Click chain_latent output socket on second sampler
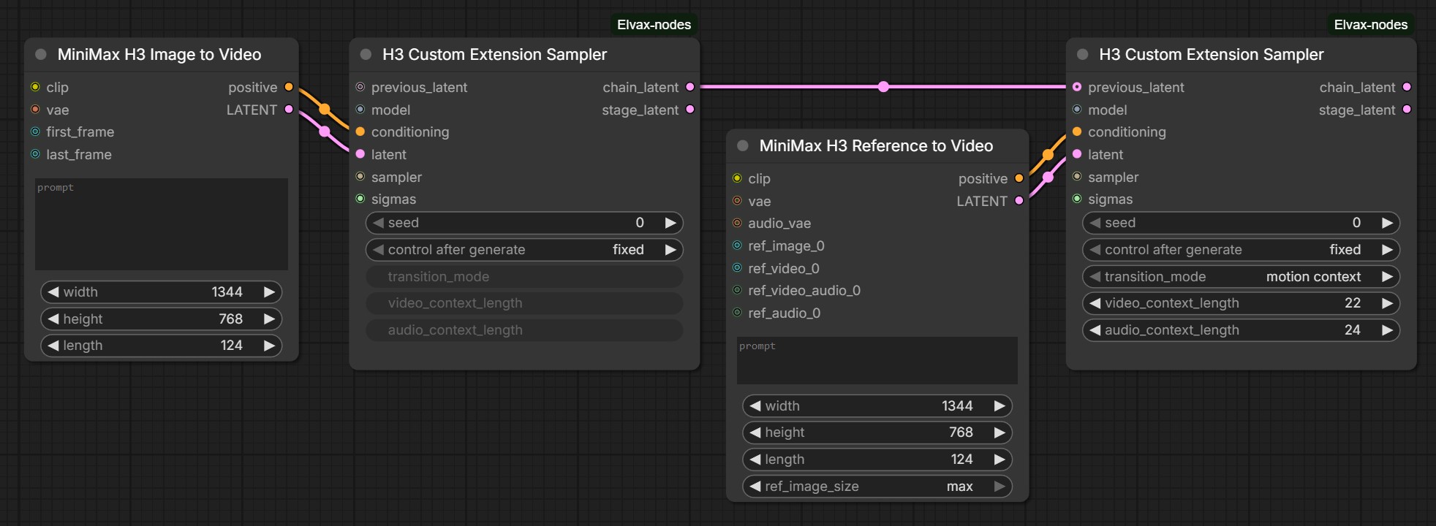The height and width of the screenshot is (526, 1436). point(1407,87)
